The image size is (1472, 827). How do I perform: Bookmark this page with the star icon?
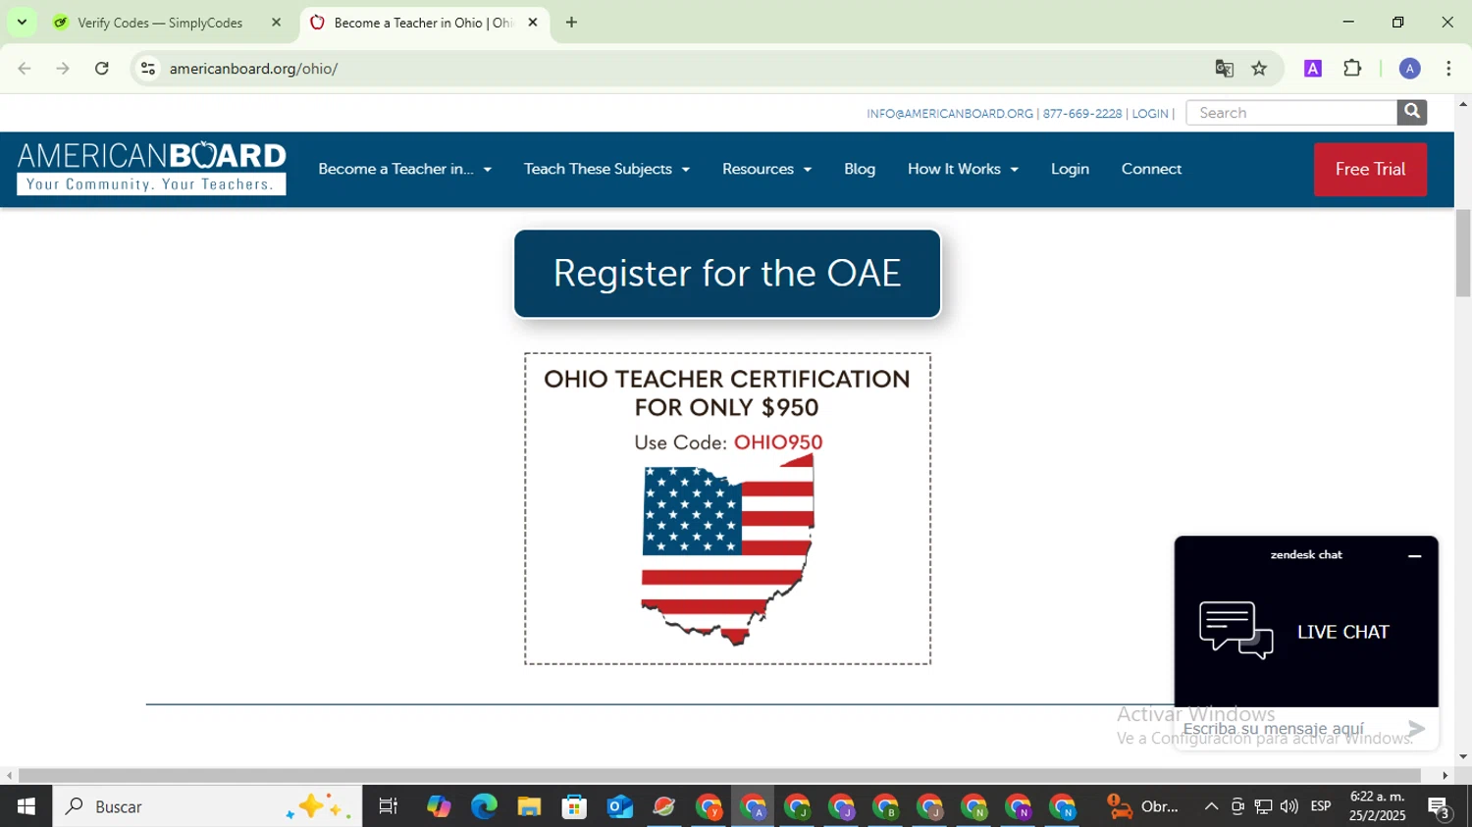point(1260,69)
